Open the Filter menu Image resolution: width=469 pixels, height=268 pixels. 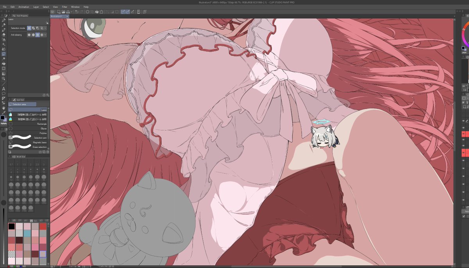click(64, 7)
